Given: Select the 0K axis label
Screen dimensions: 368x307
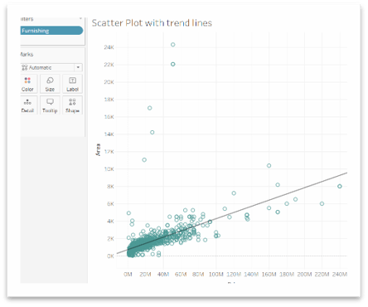Looking at the screenshot, I should [110, 256].
